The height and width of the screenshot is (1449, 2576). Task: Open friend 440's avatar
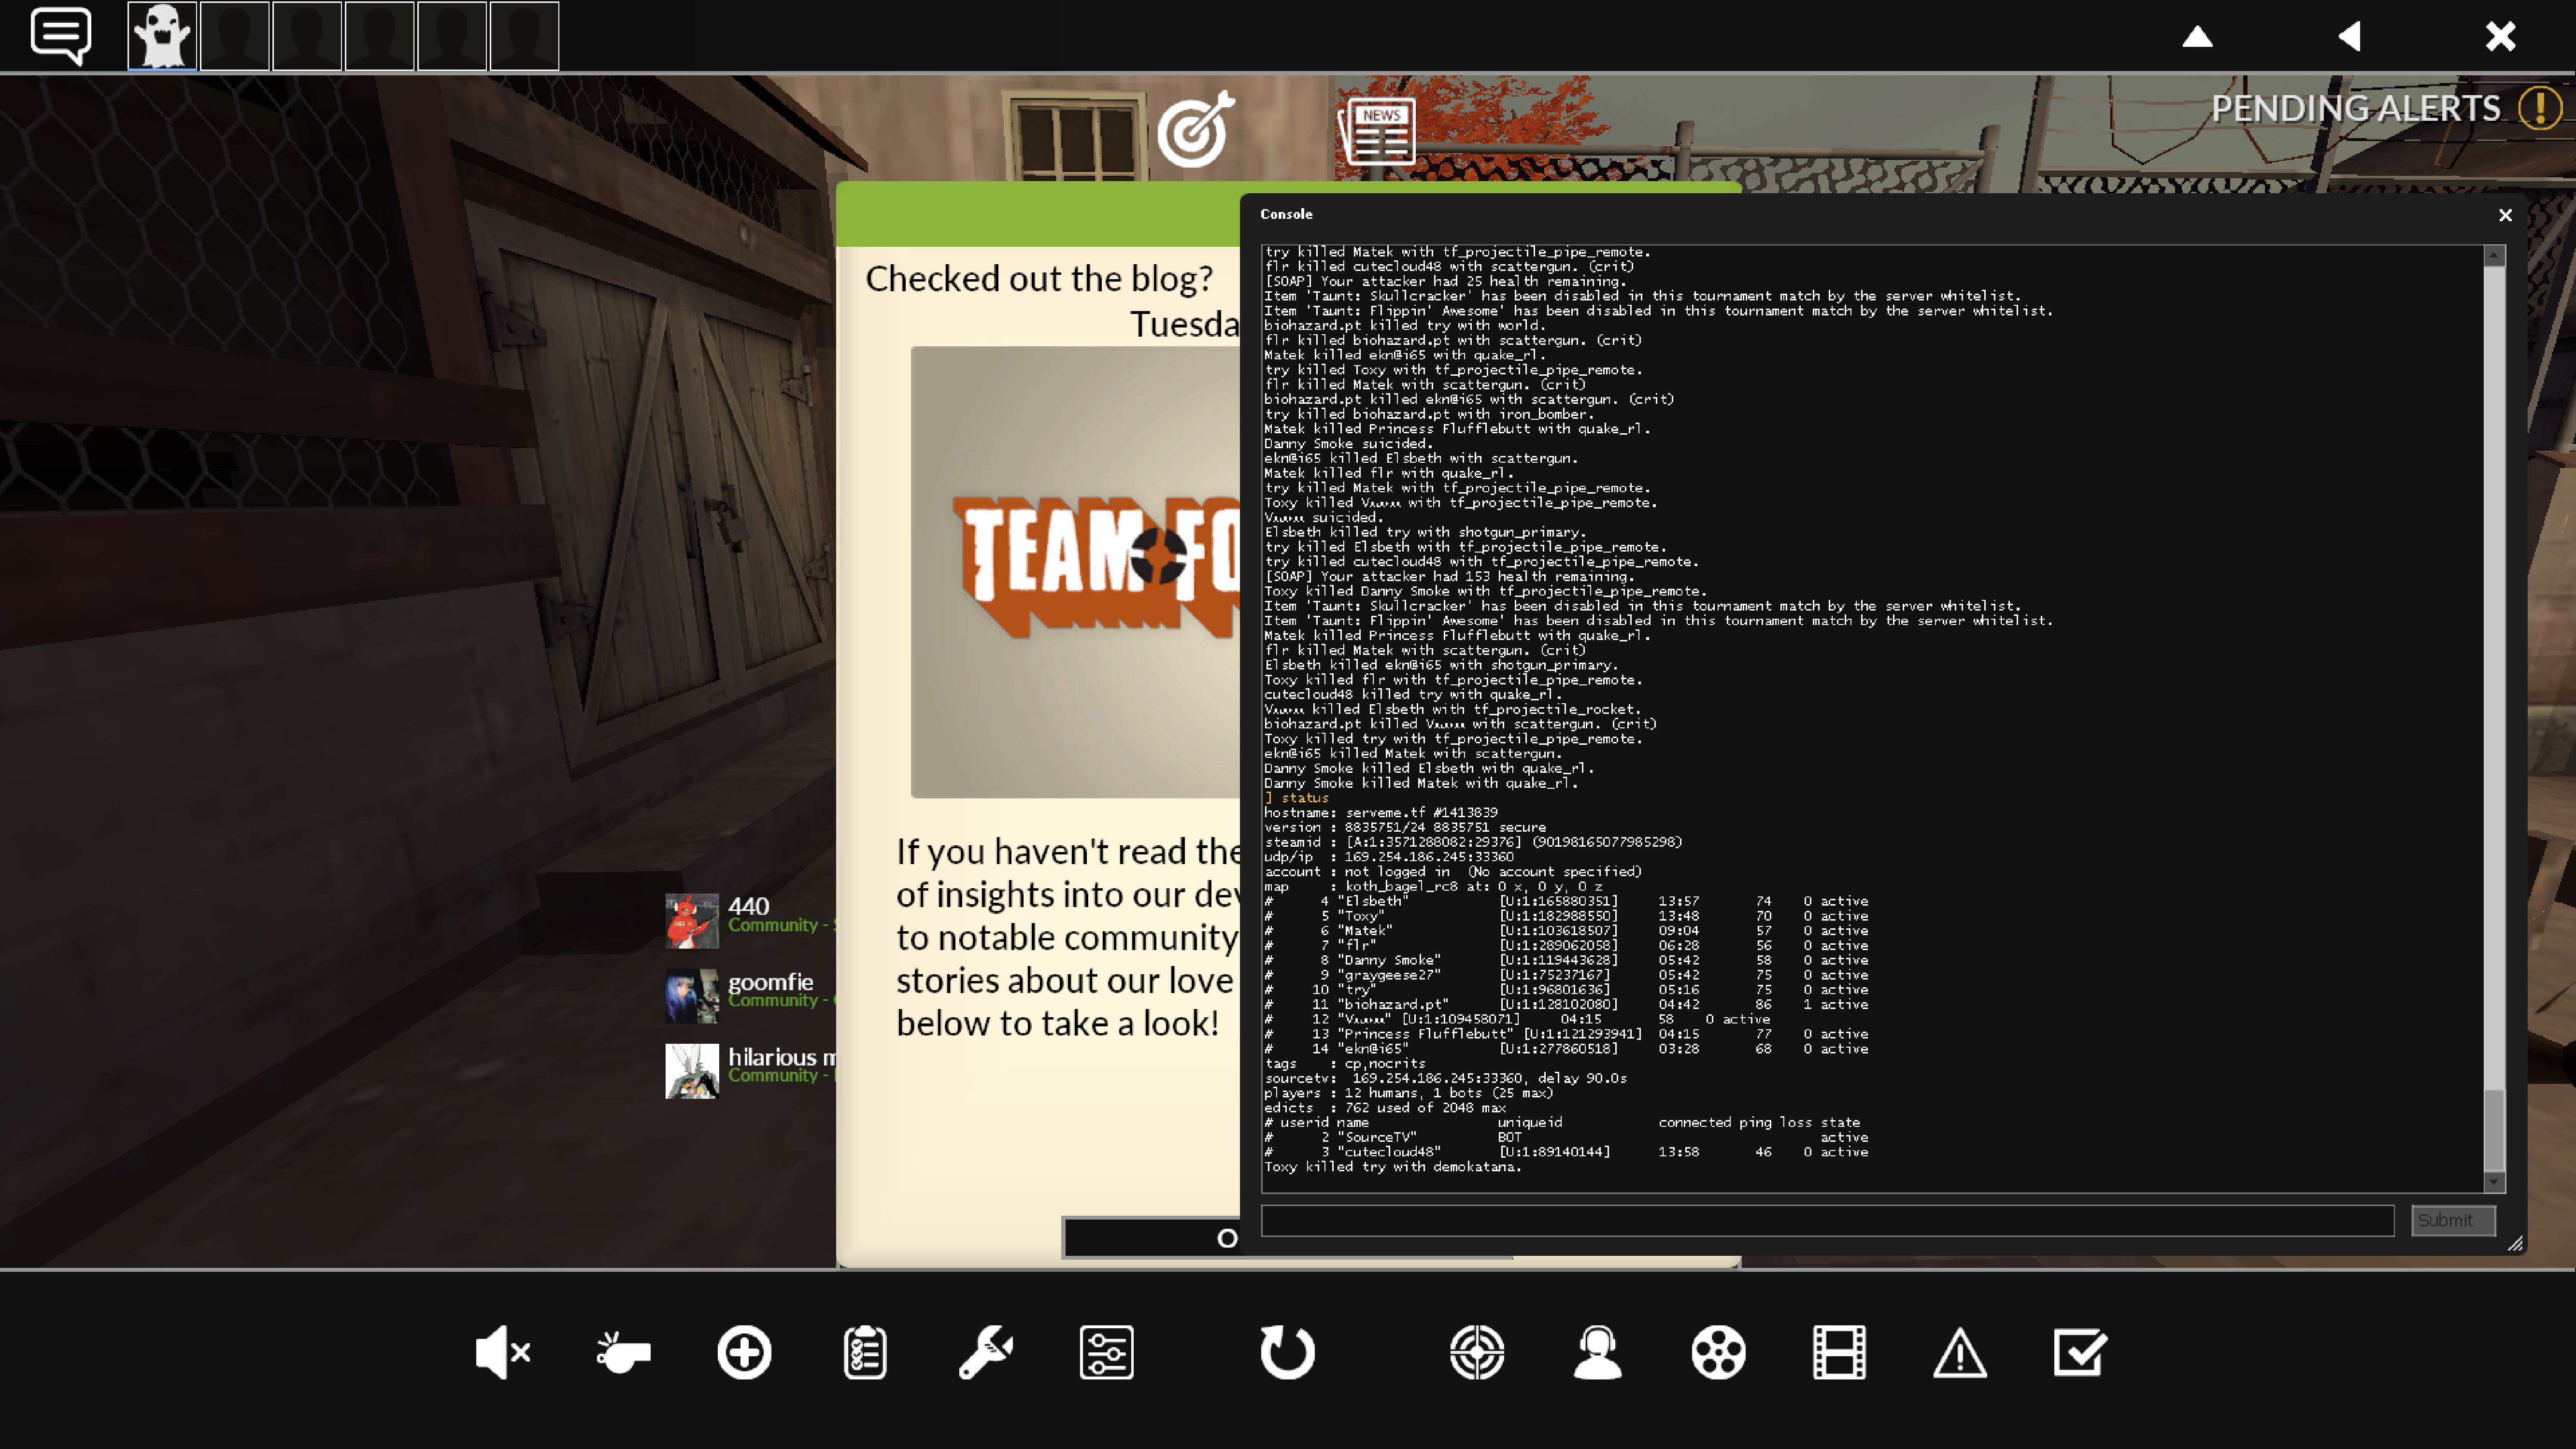(x=692, y=920)
